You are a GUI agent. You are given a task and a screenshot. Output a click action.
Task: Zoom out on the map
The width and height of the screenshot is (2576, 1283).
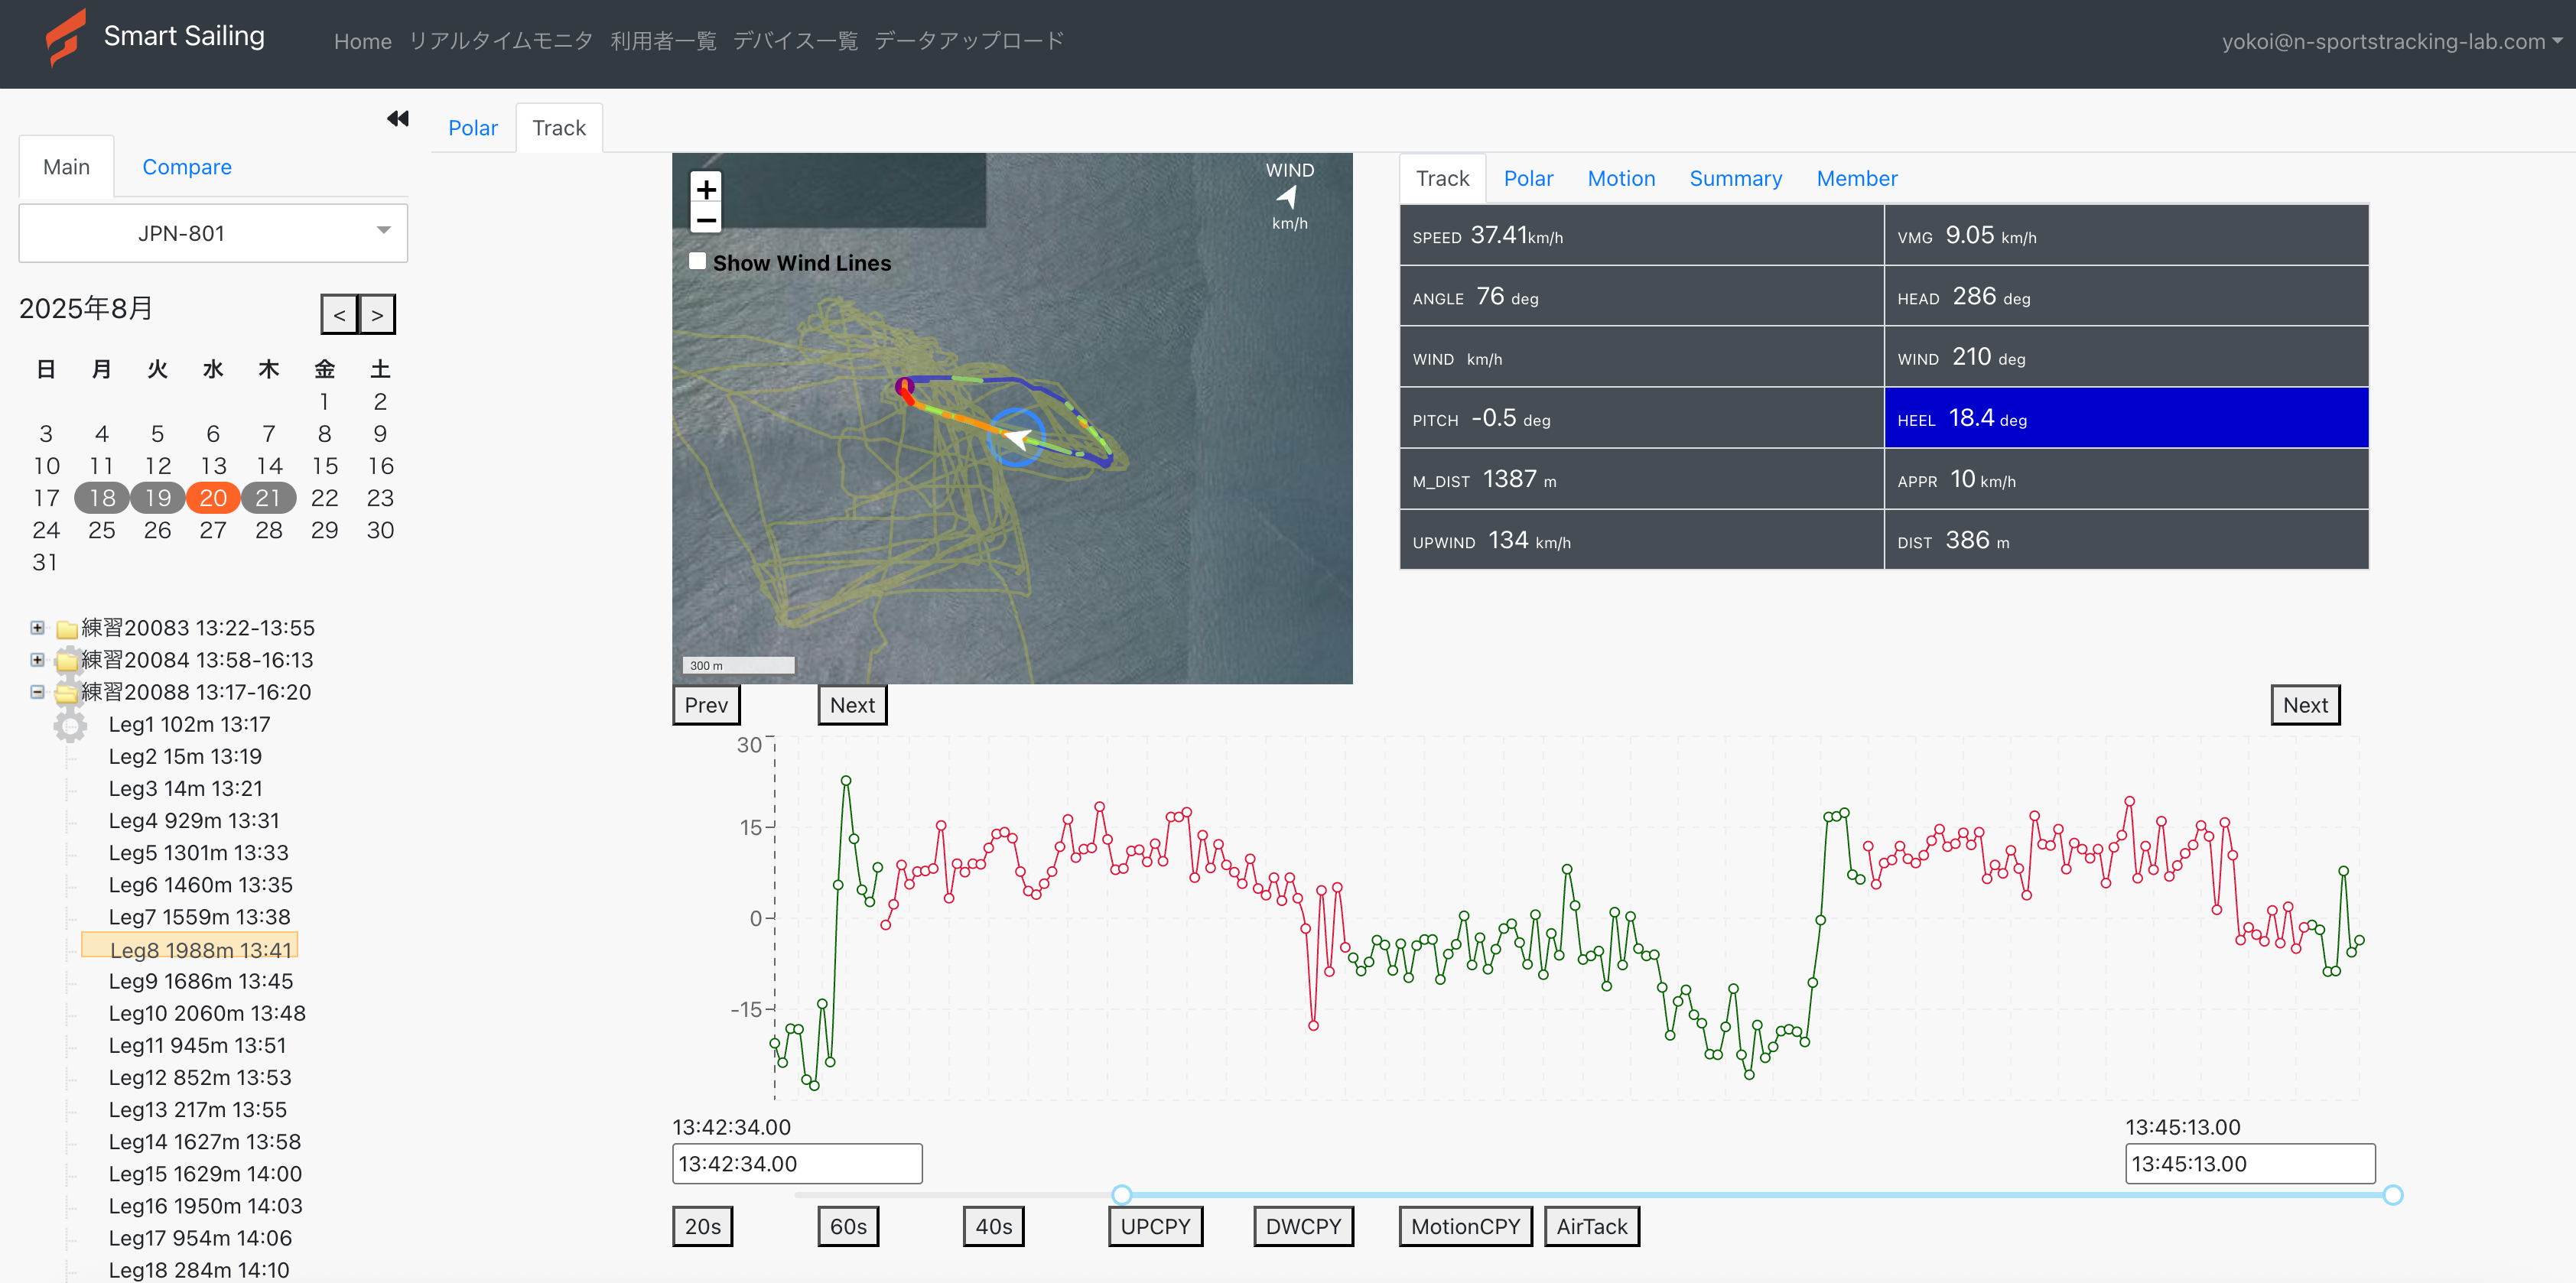pyautogui.click(x=706, y=220)
